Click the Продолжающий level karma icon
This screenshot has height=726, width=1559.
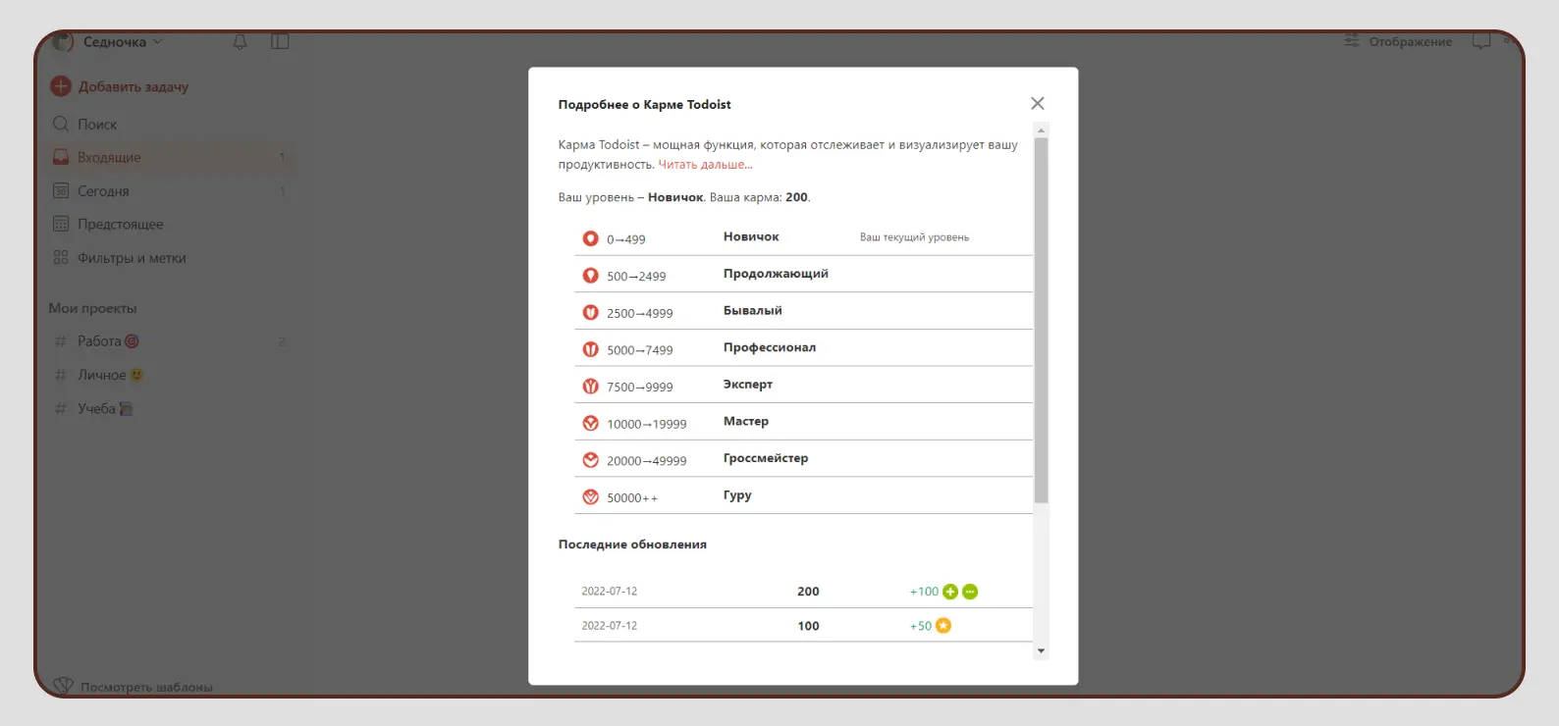[x=590, y=276]
